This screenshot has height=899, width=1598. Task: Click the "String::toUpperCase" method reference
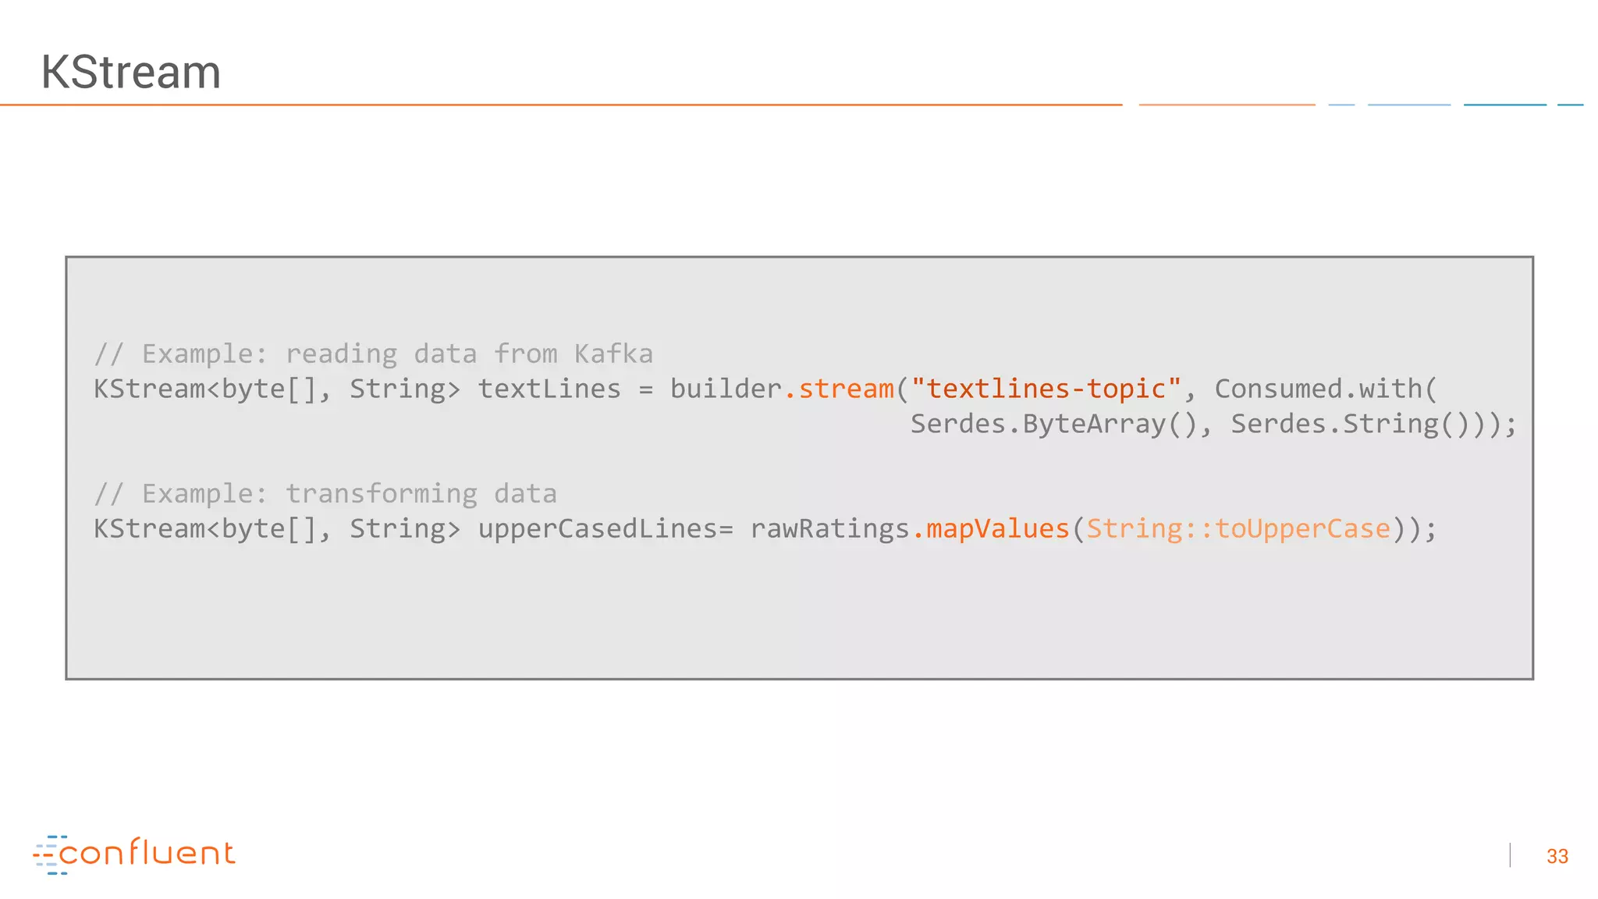pos(1238,529)
